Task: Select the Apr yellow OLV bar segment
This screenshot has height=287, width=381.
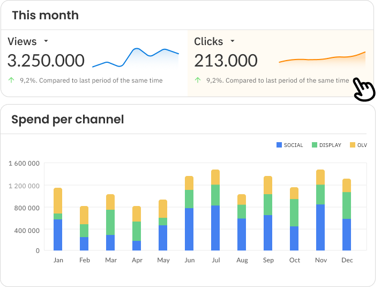Action: click(137, 214)
